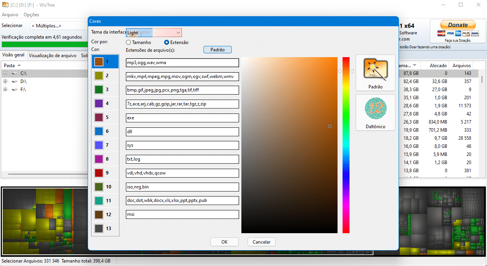Click the Cancelar button
The width and height of the screenshot is (487, 266).
coord(261,242)
